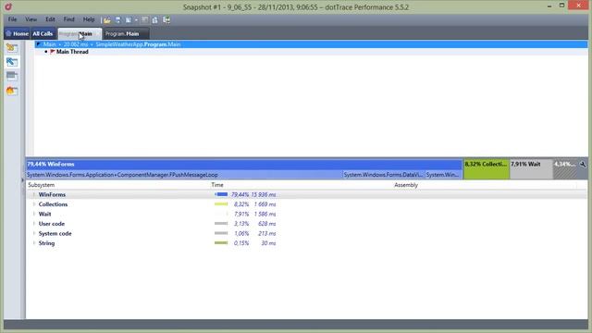The image size is (592, 333).
Task: Click the FPushMessageLoop sub-segment of the bar
Action: [184, 175]
